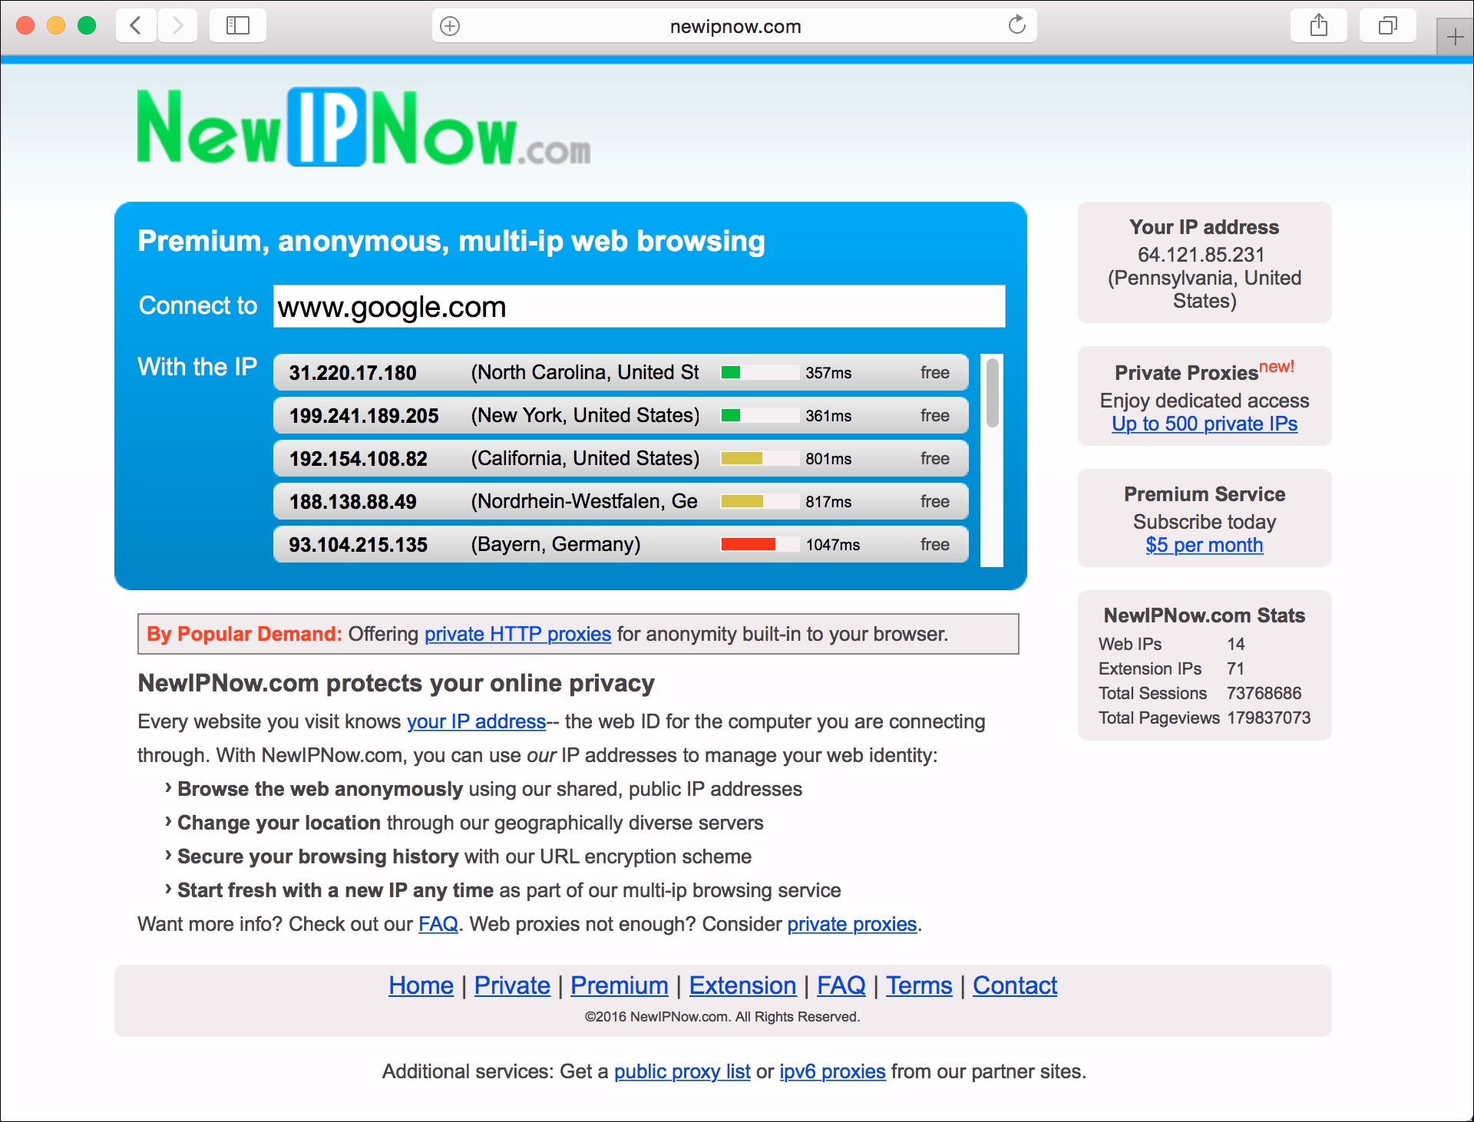Toggle the Safari sidebar icon
1474x1122 pixels.
[238, 26]
